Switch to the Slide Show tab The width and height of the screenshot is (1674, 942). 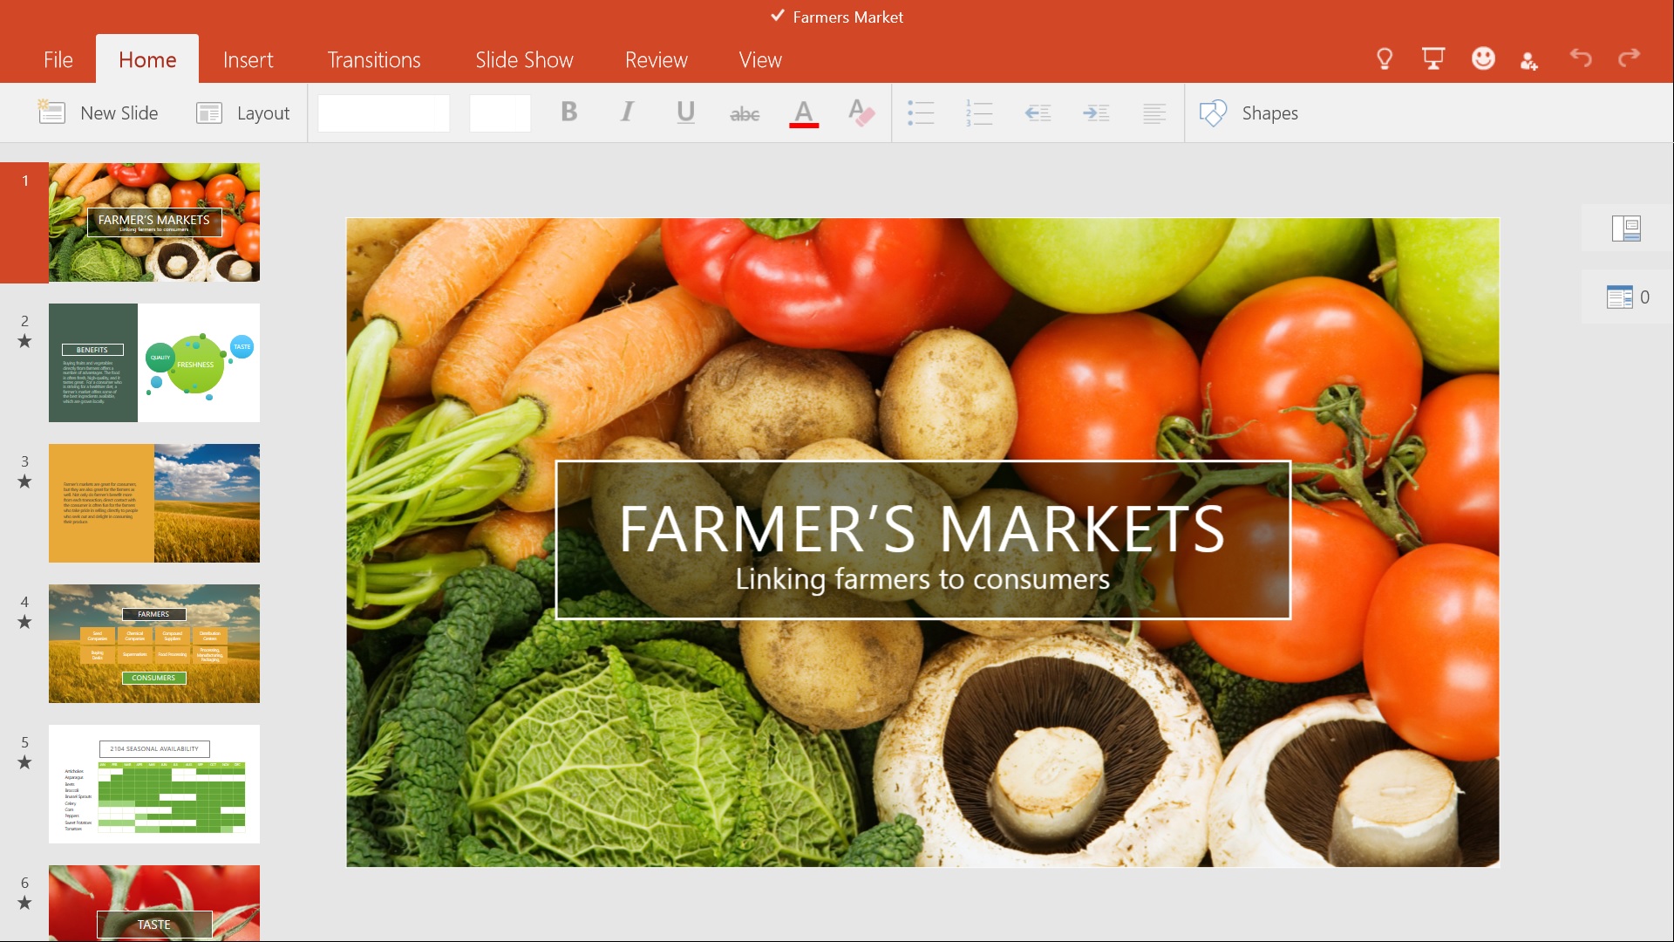pyautogui.click(x=524, y=60)
